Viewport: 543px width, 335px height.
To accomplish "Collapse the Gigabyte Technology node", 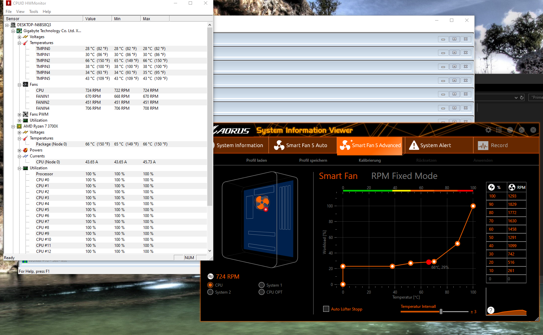I will pyautogui.click(x=13, y=31).
